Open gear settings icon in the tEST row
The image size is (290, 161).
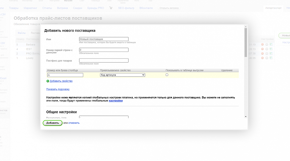(x=267, y=49)
